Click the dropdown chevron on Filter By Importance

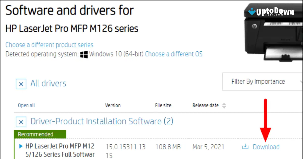301,82
